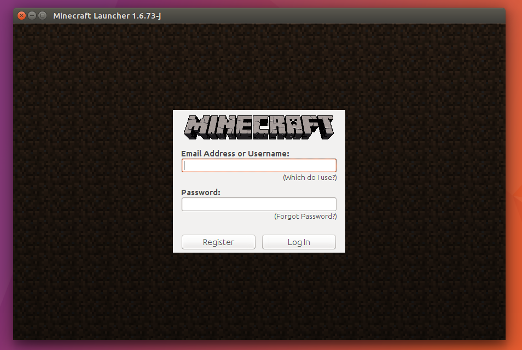Minimize the Minecraft Launcher window
Viewport: 522px width, 350px height.
click(32, 16)
